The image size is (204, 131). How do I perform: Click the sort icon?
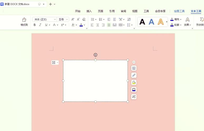(x=129, y=19)
